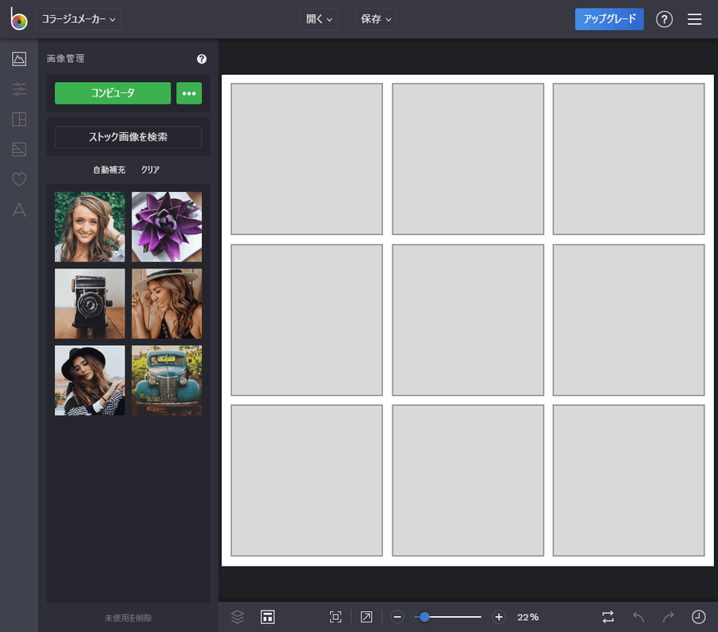This screenshot has width=718, height=632.
Task: Select the purple flower thumbnail
Action: [167, 227]
